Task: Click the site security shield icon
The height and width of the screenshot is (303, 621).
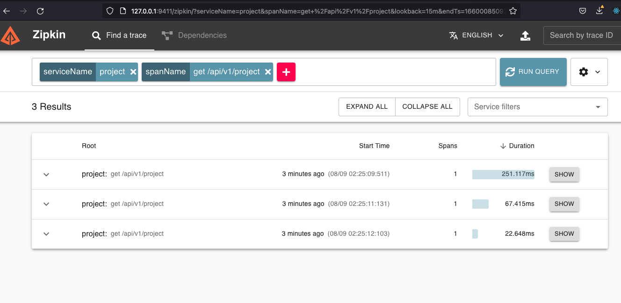Action: tap(110, 11)
